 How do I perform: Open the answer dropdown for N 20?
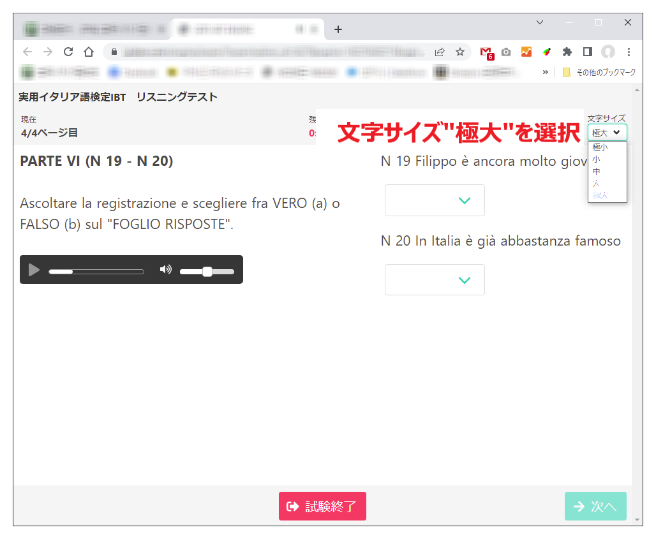[435, 280]
